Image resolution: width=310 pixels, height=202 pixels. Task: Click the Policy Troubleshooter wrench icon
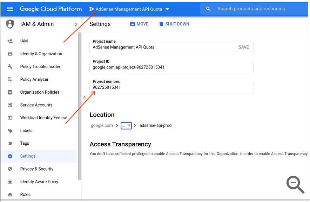(10, 67)
